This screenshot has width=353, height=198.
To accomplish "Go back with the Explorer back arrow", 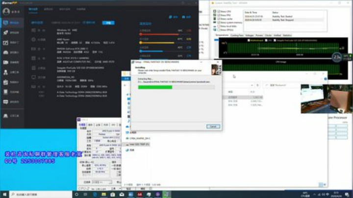I will pos(125,85).
